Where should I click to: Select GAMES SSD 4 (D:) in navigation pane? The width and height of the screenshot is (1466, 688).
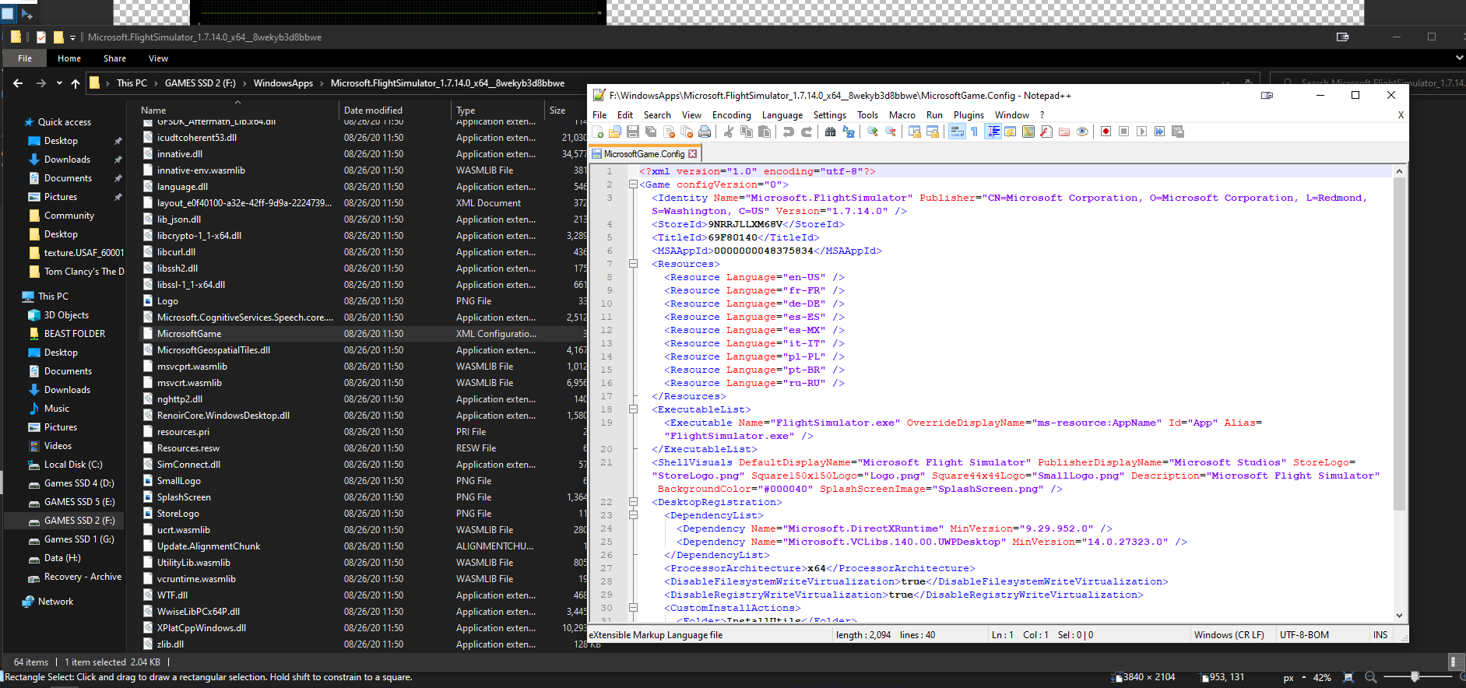coord(79,483)
